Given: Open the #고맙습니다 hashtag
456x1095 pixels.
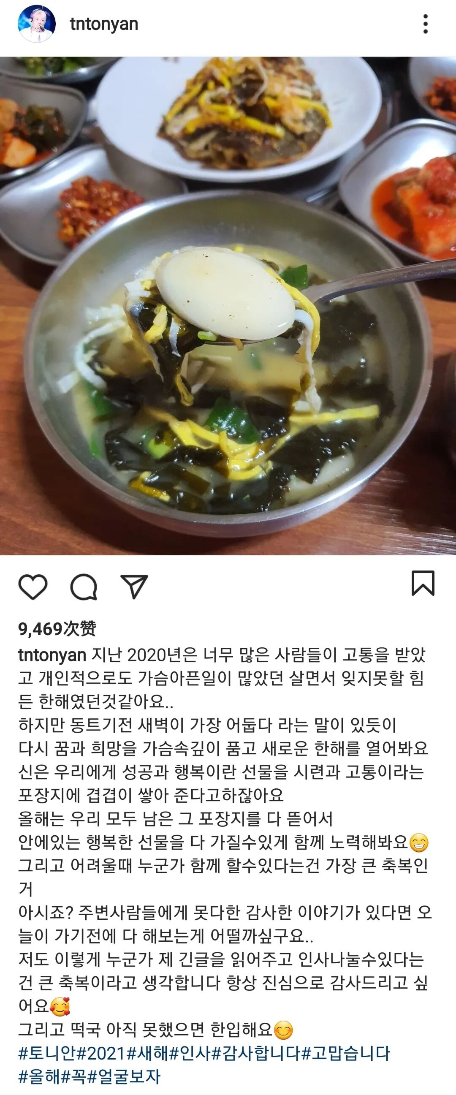Looking at the screenshot, I should [345, 1054].
